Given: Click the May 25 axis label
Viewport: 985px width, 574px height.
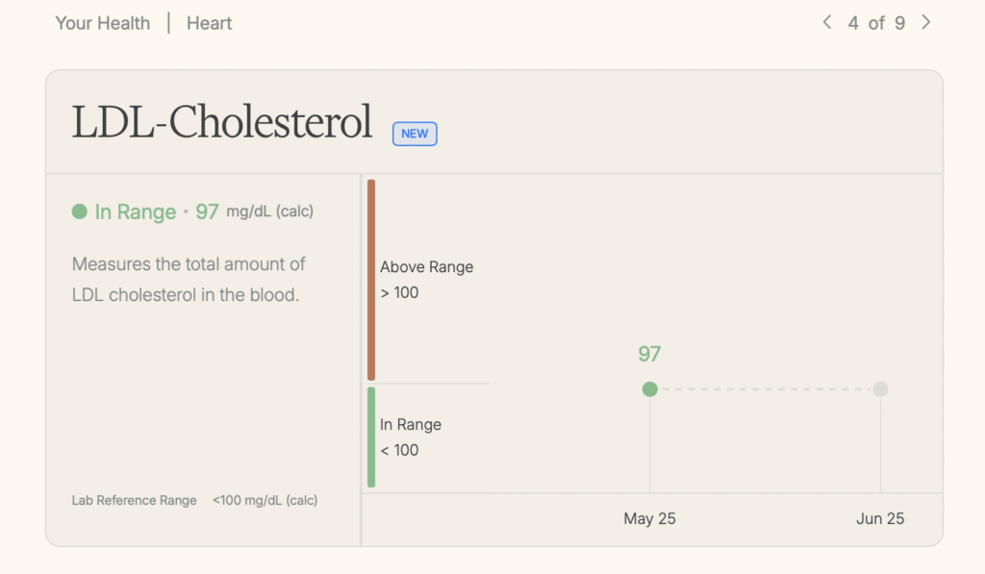Looking at the screenshot, I should [649, 519].
